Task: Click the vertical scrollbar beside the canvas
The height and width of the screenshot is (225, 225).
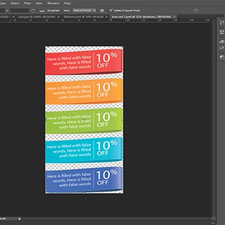Action: point(214,120)
